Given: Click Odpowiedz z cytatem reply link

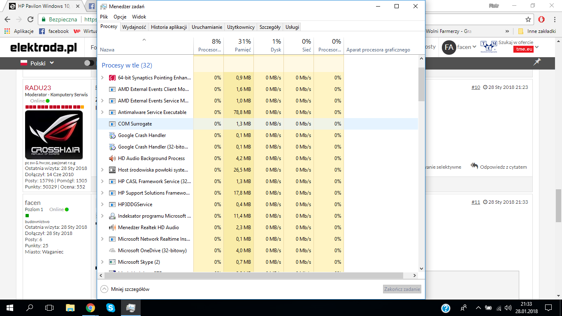Looking at the screenshot, I should pos(499,167).
